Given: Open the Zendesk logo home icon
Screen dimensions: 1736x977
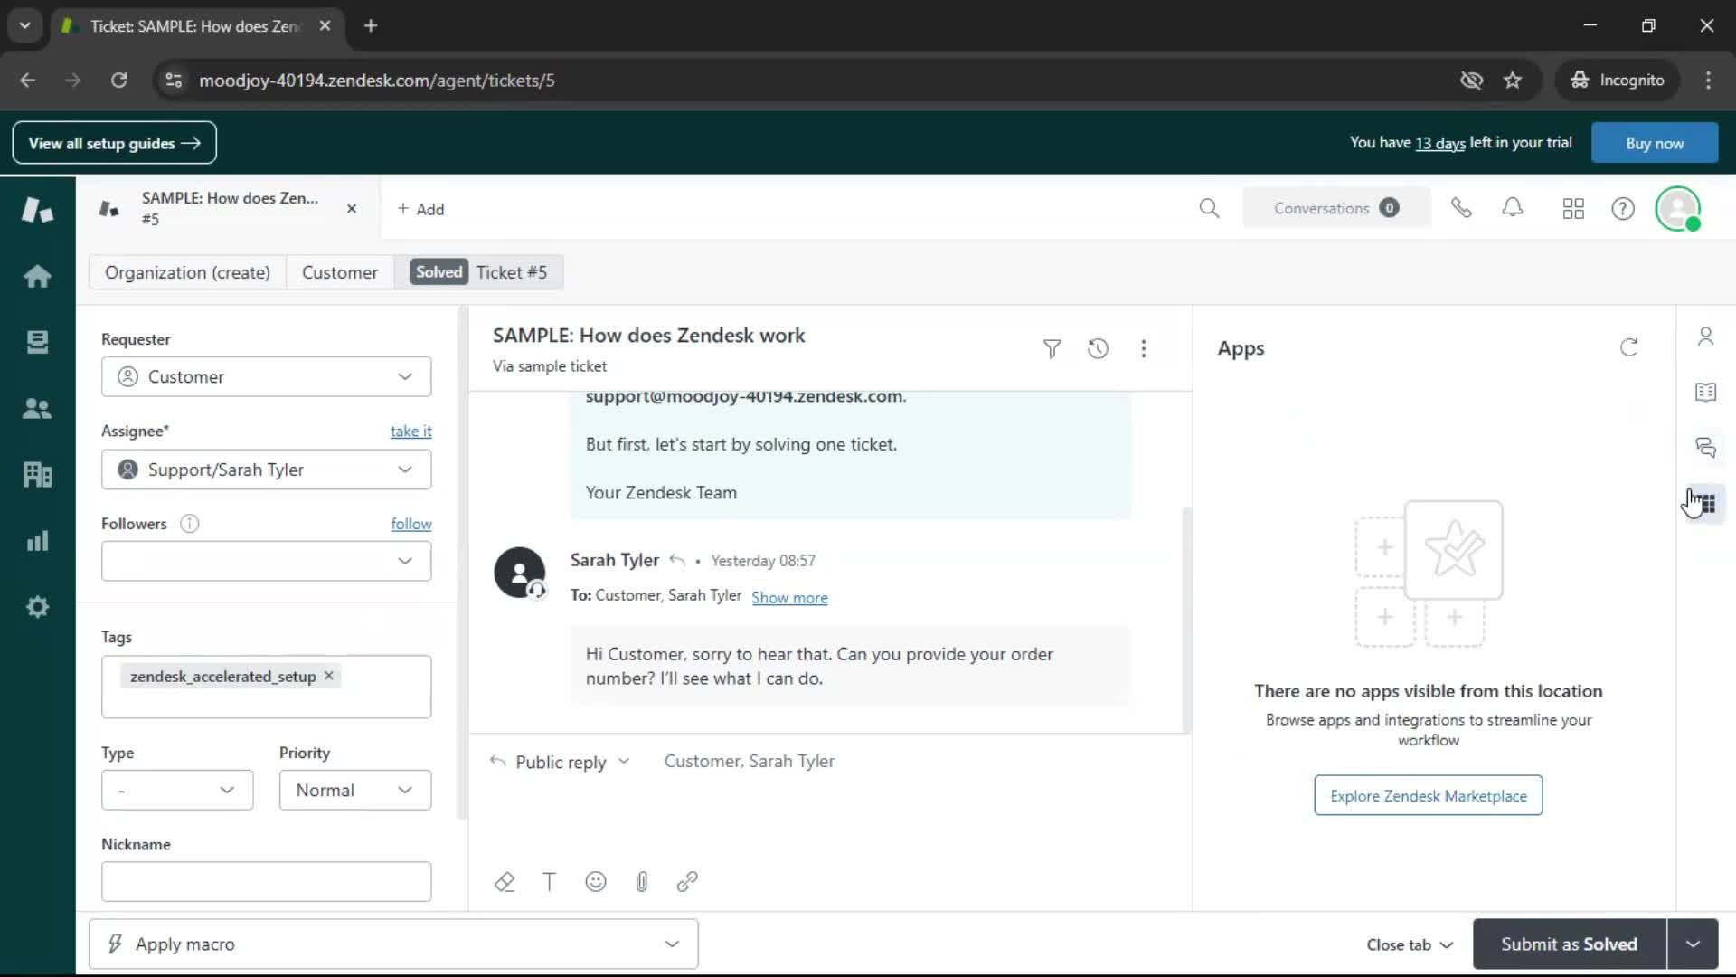Looking at the screenshot, I should [37, 210].
